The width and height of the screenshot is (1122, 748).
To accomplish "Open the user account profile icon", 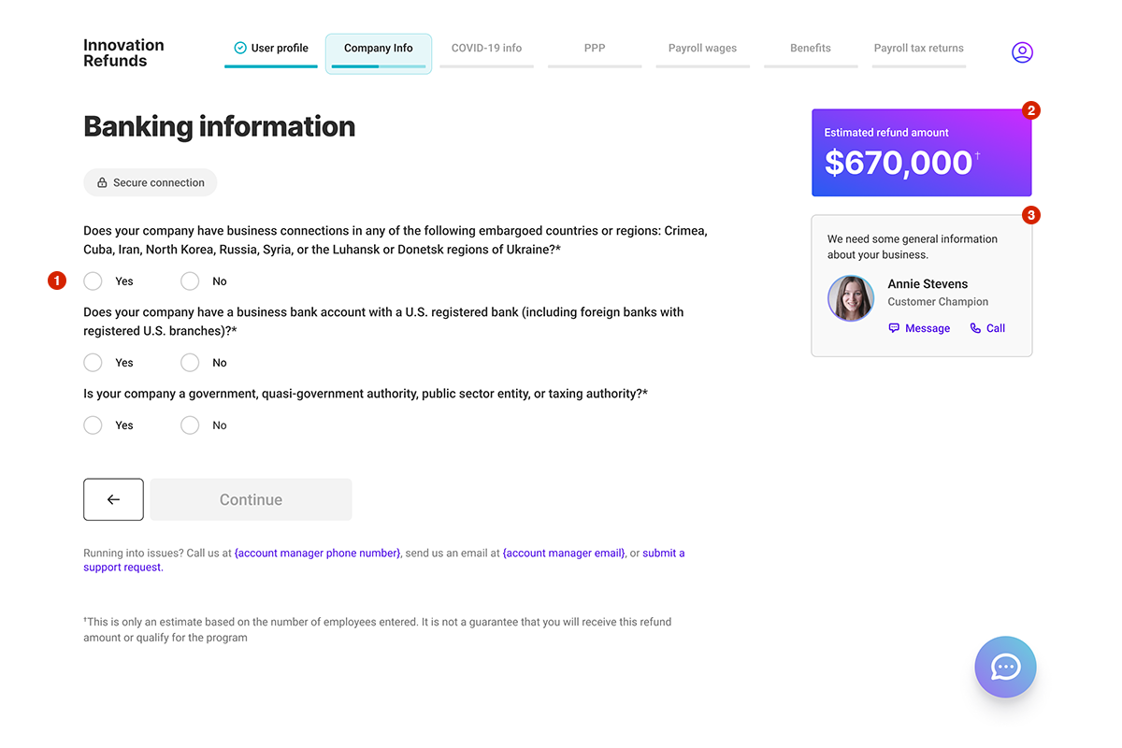I will tap(1022, 52).
